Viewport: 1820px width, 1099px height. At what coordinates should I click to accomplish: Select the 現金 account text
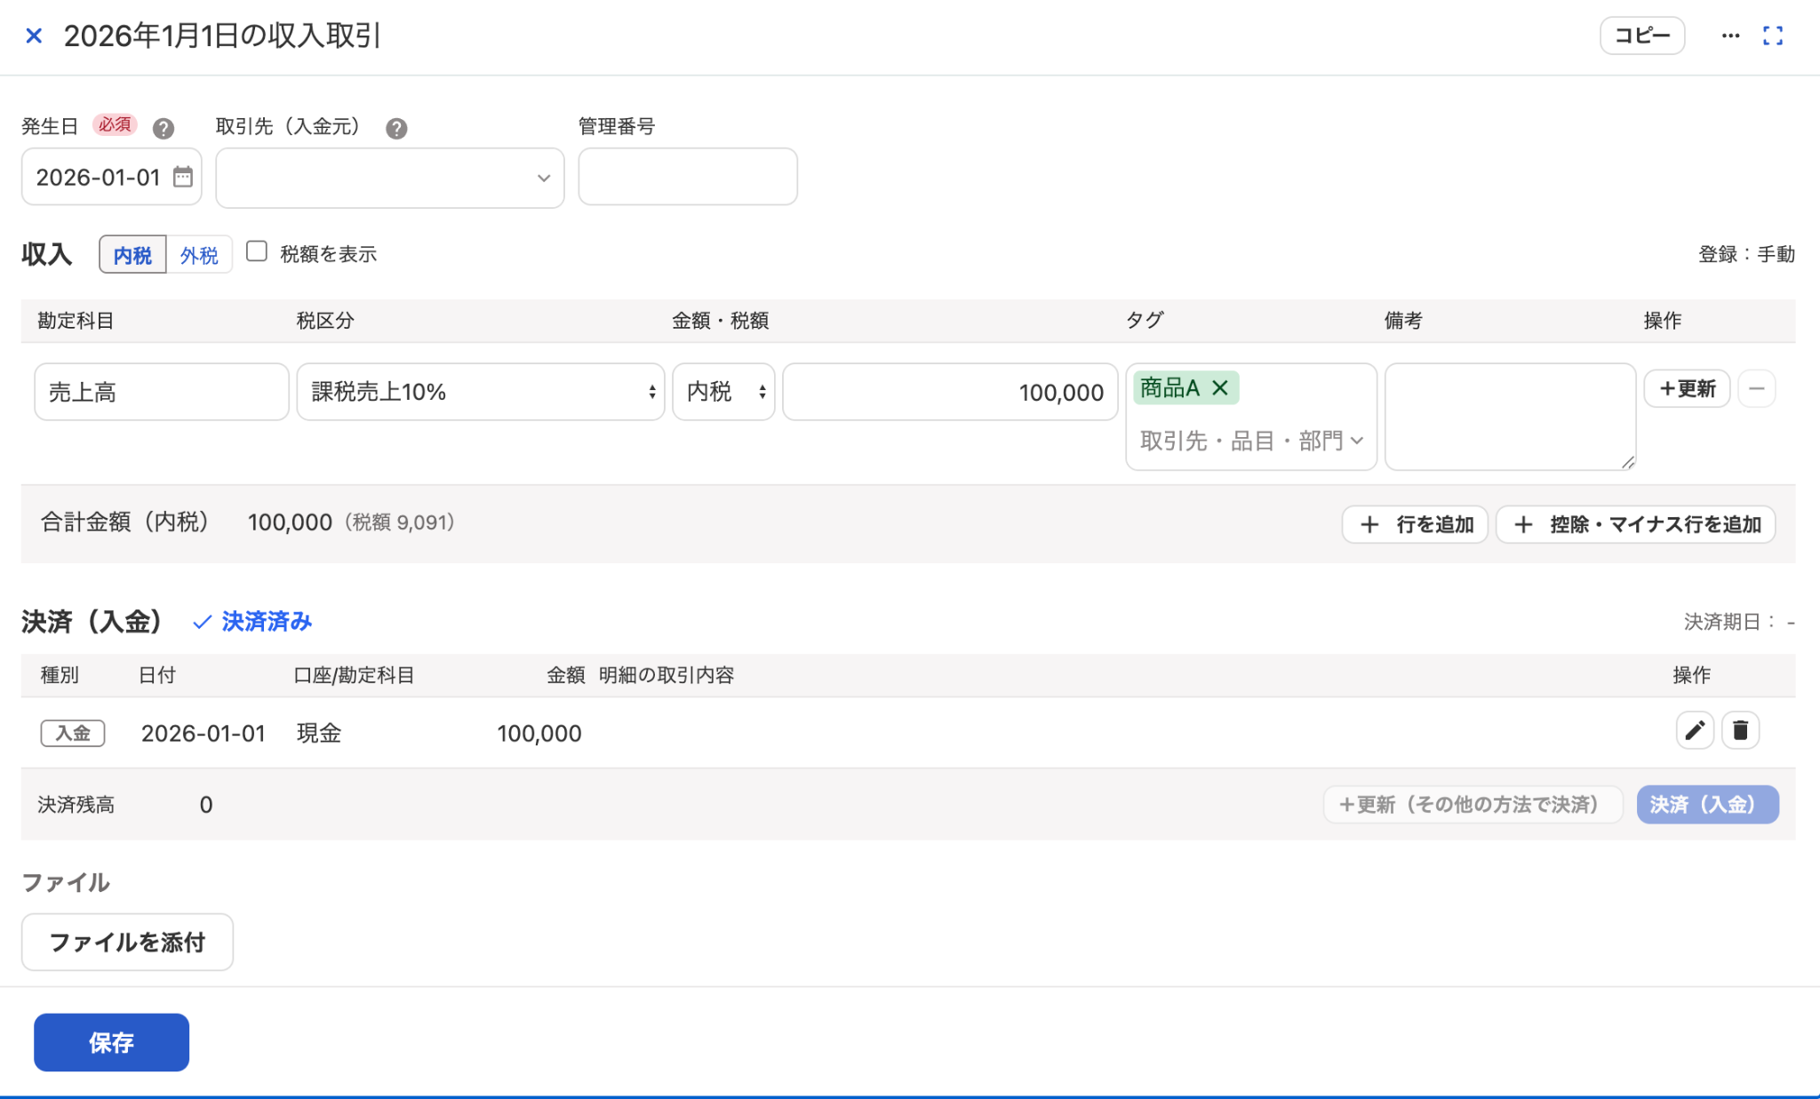319,733
